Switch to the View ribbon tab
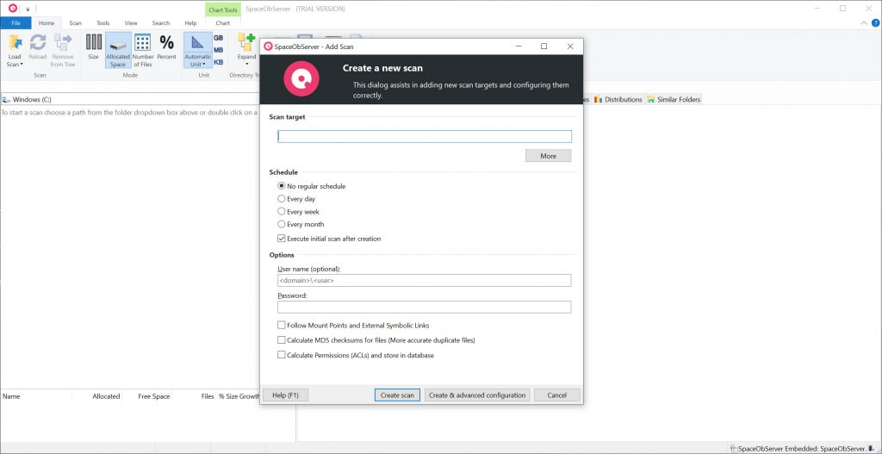This screenshot has height=454, width=882. [131, 23]
